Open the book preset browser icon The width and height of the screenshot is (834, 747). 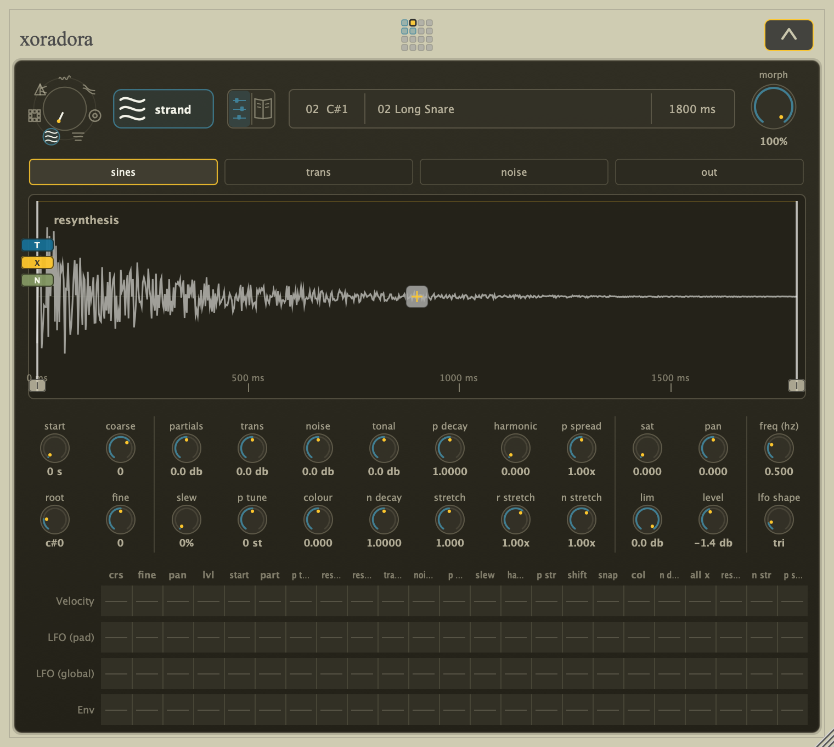[x=263, y=109]
